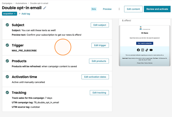Click the green checkmark next to Subject
The width and height of the screenshot is (172, 117).
[7, 25]
